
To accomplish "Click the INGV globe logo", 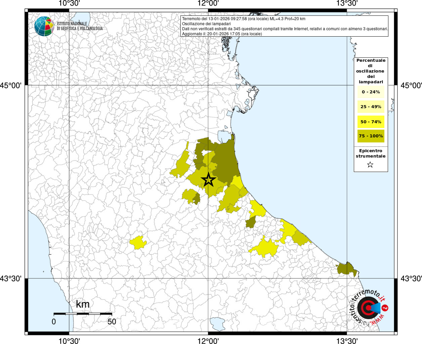I will pyautogui.click(x=44, y=26).
